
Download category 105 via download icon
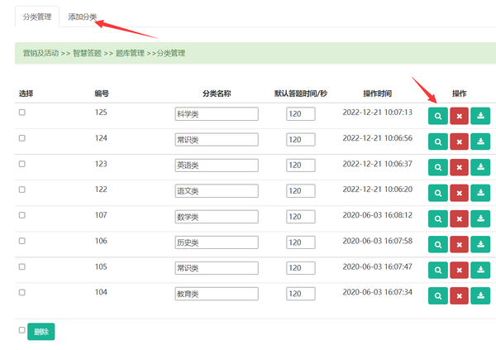point(480,271)
